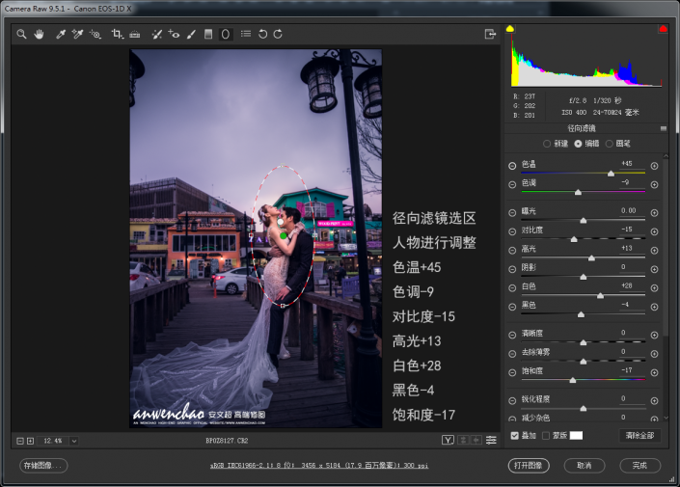Zoom in with the plus box
Screen dimensions: 680x487
click(x=30, y=441)
